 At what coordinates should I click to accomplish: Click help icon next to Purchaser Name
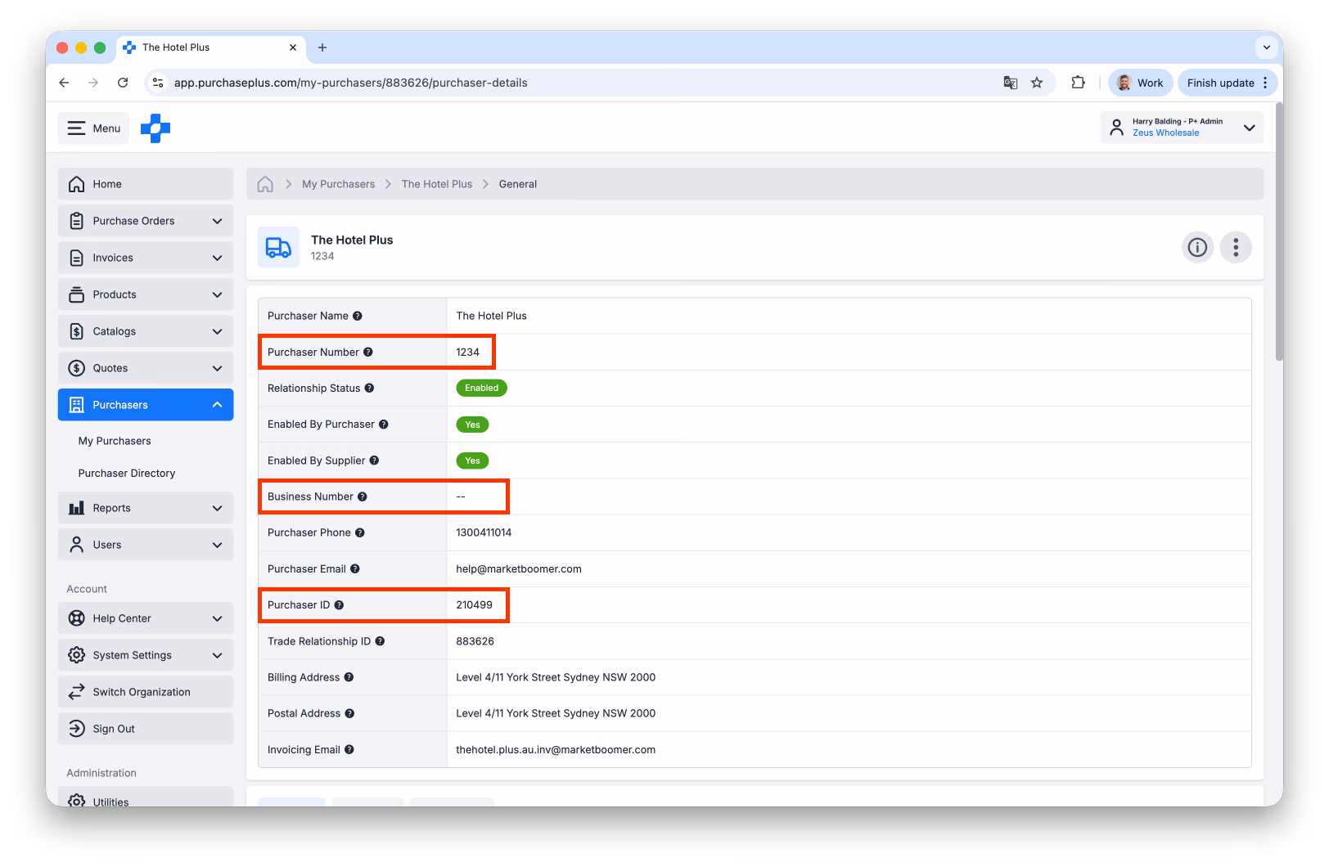(x=358, y=316)
